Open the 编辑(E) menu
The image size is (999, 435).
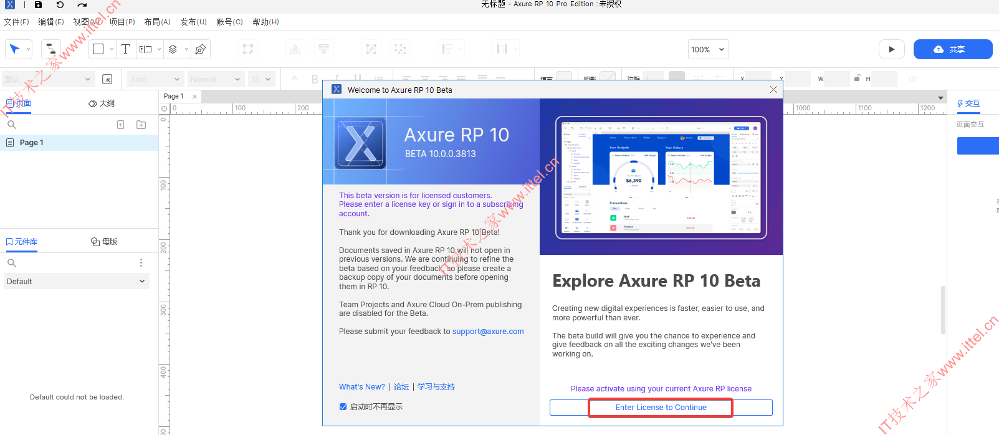click(51, 22)
